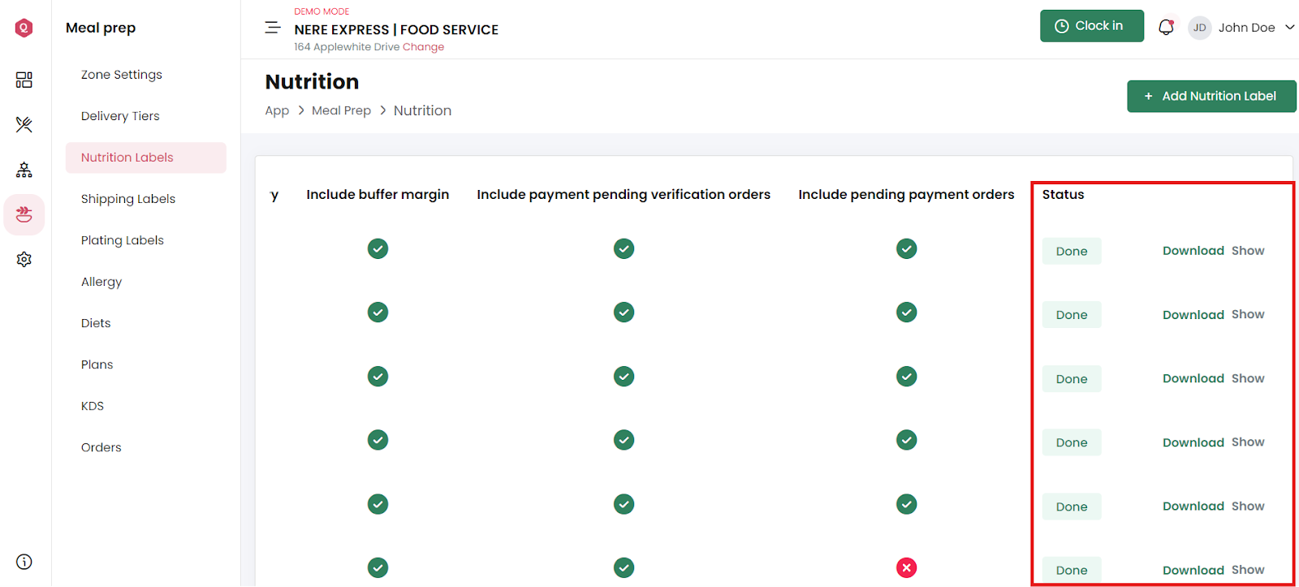Click the Status column header

[1063, 195]
